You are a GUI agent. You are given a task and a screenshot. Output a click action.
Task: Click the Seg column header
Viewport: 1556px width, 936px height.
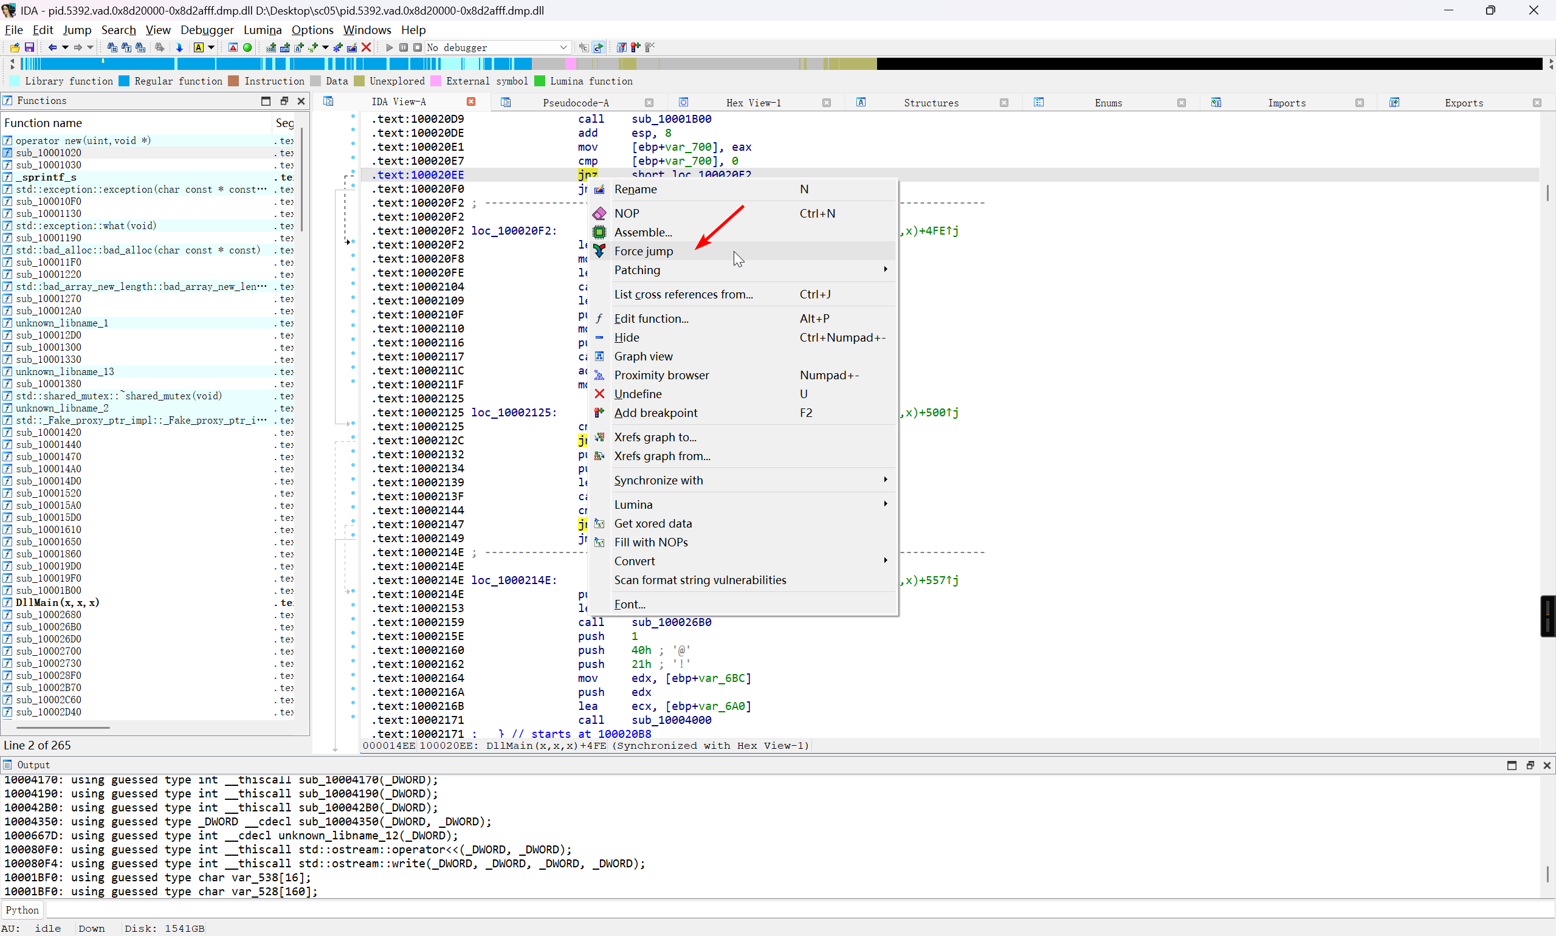point(285,123)
